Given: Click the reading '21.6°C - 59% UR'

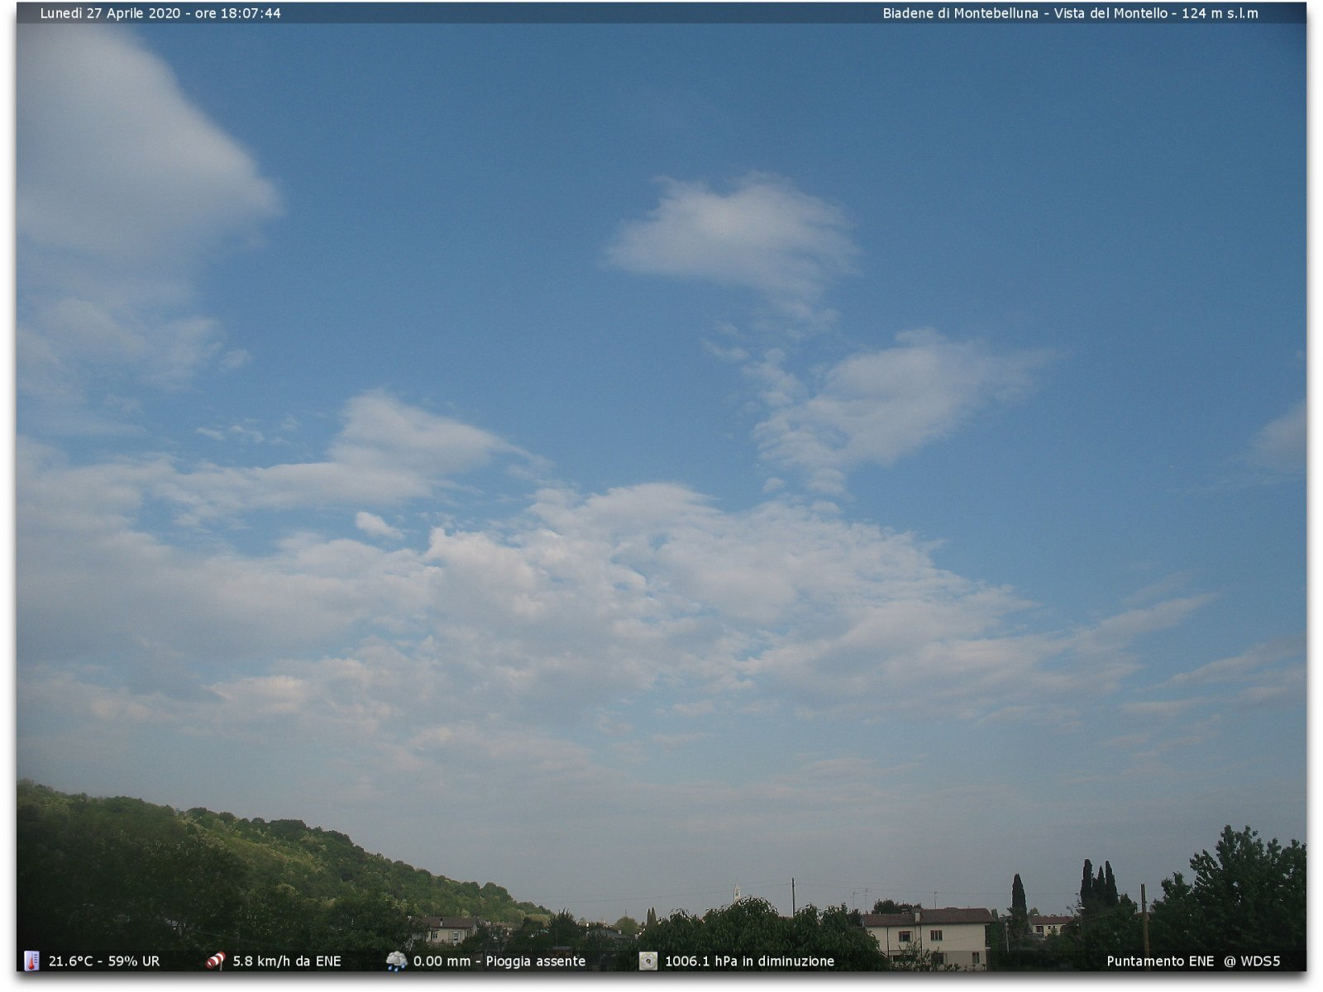Looking at the screenshot, I should [x=104, y=961].
